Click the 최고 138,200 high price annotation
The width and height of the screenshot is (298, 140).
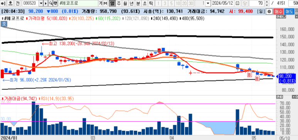[78, 44]
